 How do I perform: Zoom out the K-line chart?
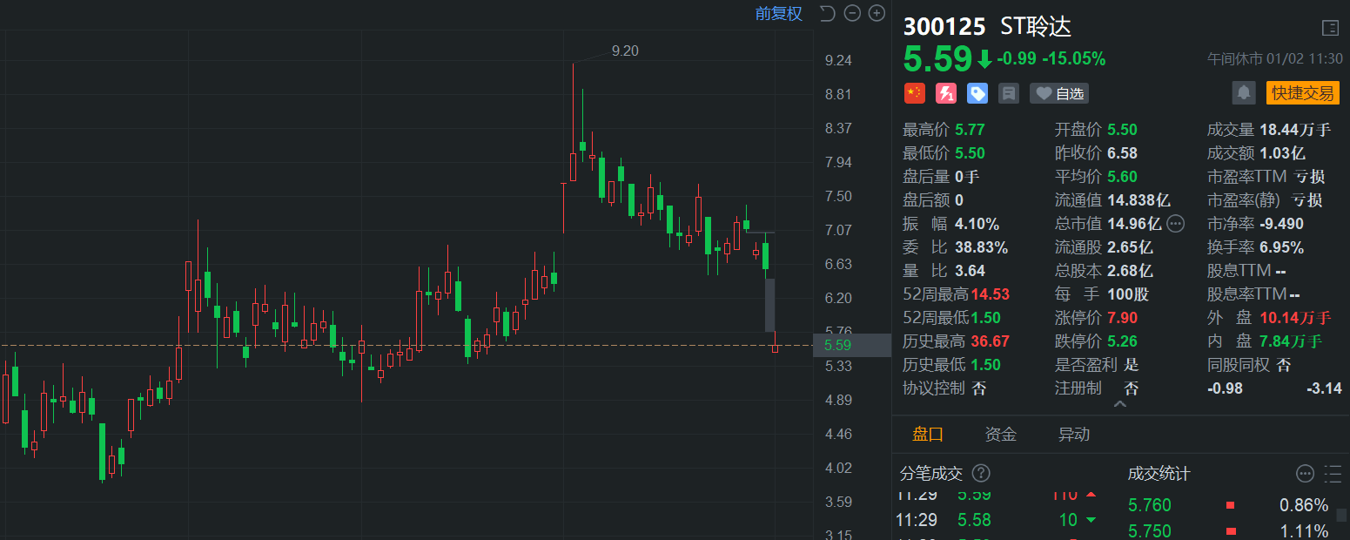(x=852, y=13)
